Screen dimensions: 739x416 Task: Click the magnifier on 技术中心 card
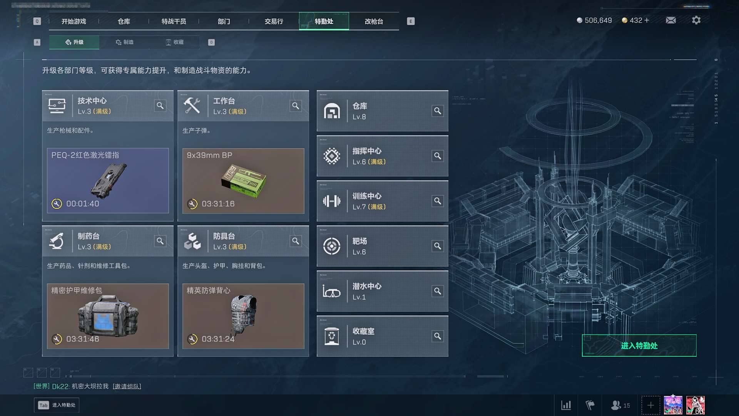(x=160, y=106)
